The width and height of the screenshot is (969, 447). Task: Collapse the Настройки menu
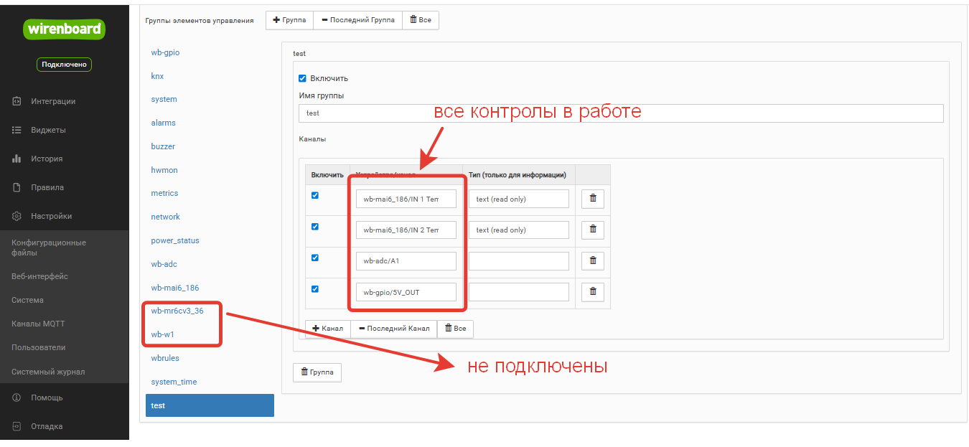coord(51,216)
